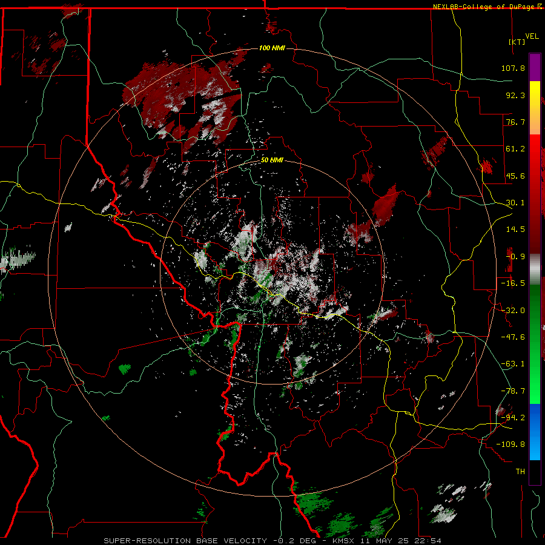Click the [KT] units label
The height and width of the screenshot is (545, 545).
point(517,42)
